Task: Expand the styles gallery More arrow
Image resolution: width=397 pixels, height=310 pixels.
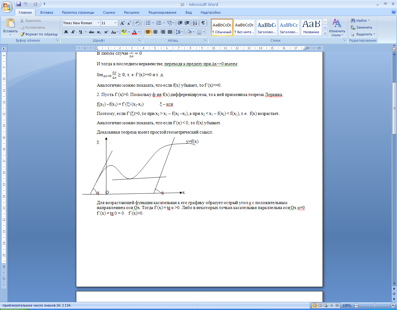Action: pyautogui.click(x=325, y=34)
